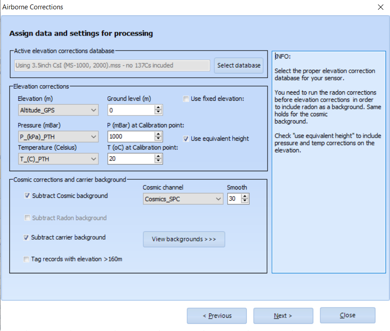This screenshot has height=331, width=390.
Task: Click View backgrounds button
Action: [x=184, y=239]
